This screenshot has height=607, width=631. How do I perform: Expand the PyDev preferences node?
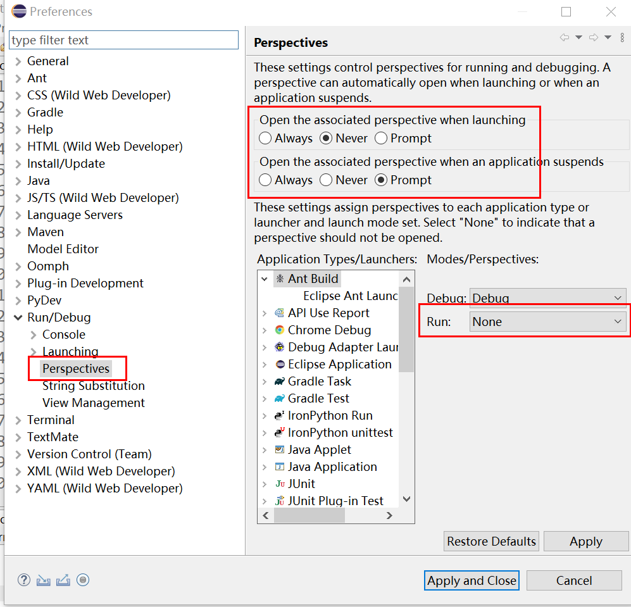pos(18,300)
